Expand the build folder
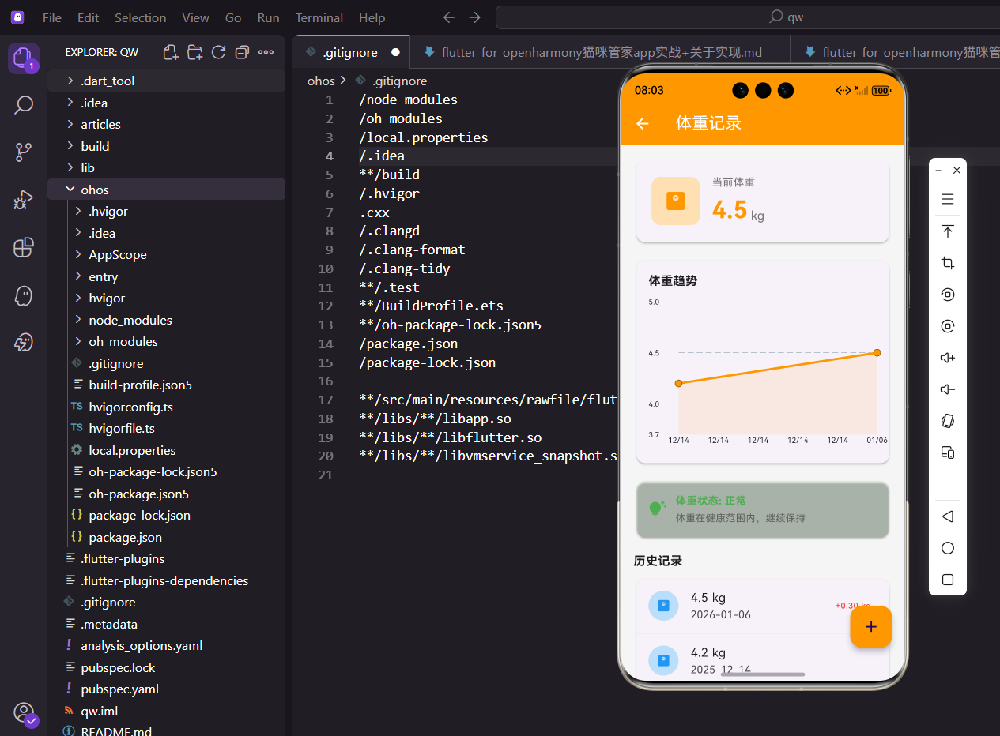This screenshot has height=736, width=1000. click(166, 146)
